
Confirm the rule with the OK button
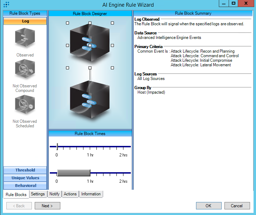point(208,206)
